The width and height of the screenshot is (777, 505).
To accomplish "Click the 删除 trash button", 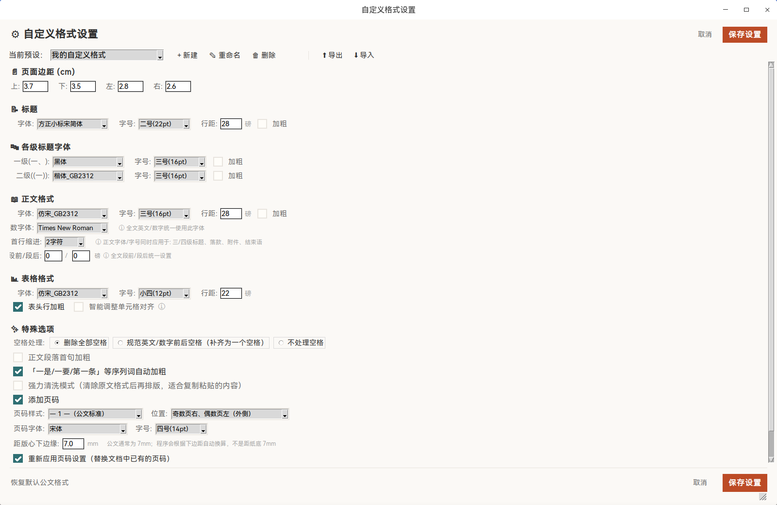I will tap(264, 55).
